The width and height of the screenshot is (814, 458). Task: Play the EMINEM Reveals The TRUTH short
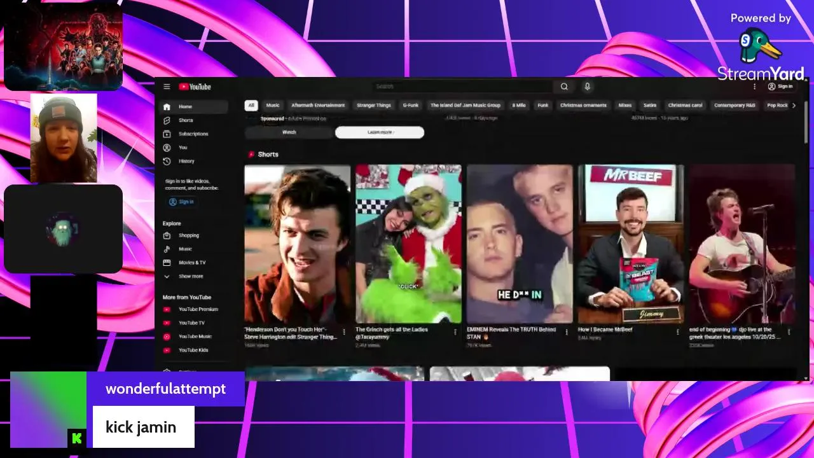click(x=520, y=244)
